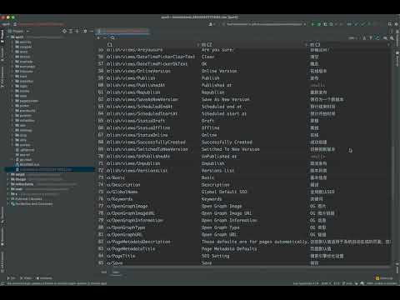The image size is (400, 300).
Task: Select the 'Published at' cell in row 60
Action: point(216,85)
